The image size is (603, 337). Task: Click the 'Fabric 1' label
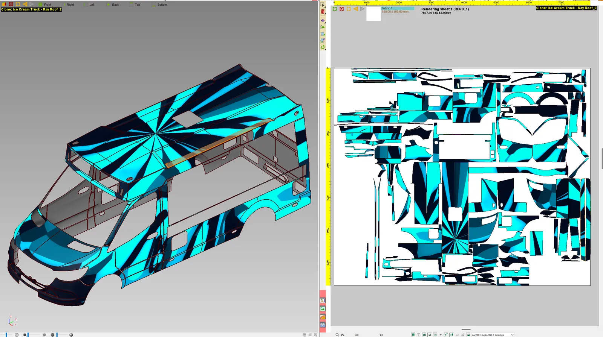(x=387, y=8)
